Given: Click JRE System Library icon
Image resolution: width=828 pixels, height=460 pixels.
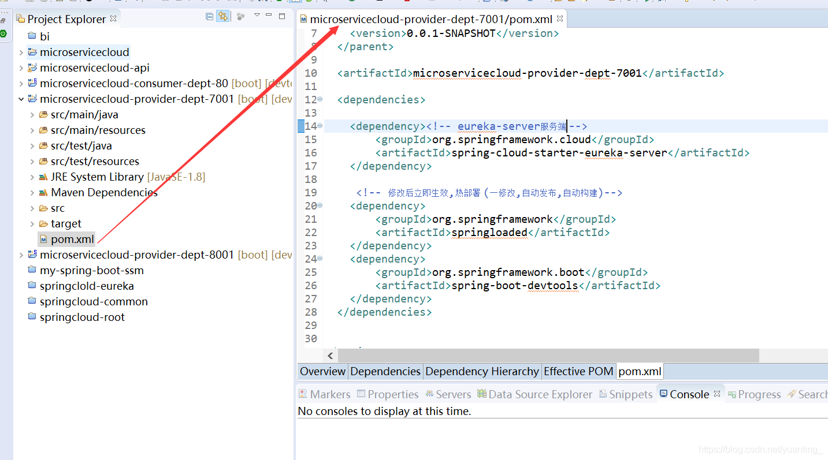Looking at the screenshot, I should [x=43, y=177].
